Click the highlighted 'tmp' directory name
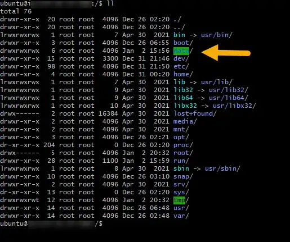The height and width of the screenshot is (242, 290). click(179, 200)
